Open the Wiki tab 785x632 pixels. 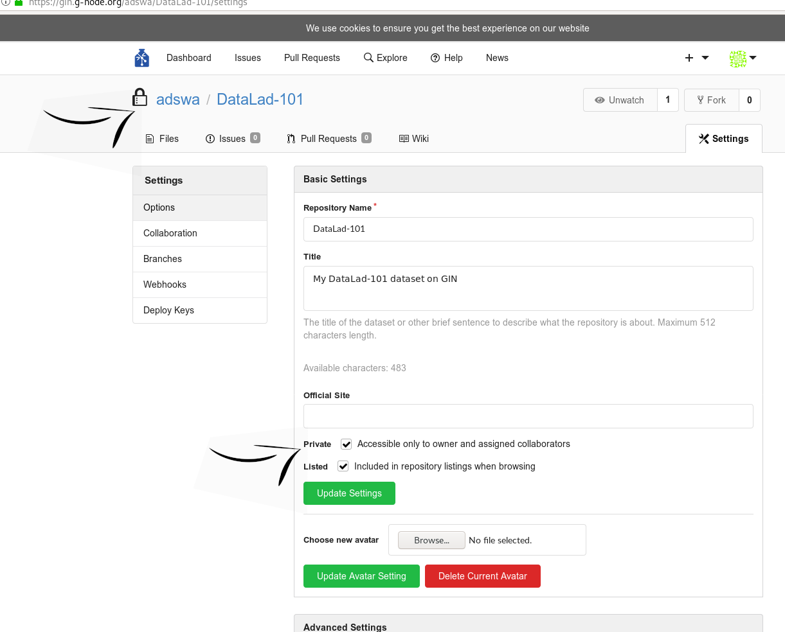point(414,139)
